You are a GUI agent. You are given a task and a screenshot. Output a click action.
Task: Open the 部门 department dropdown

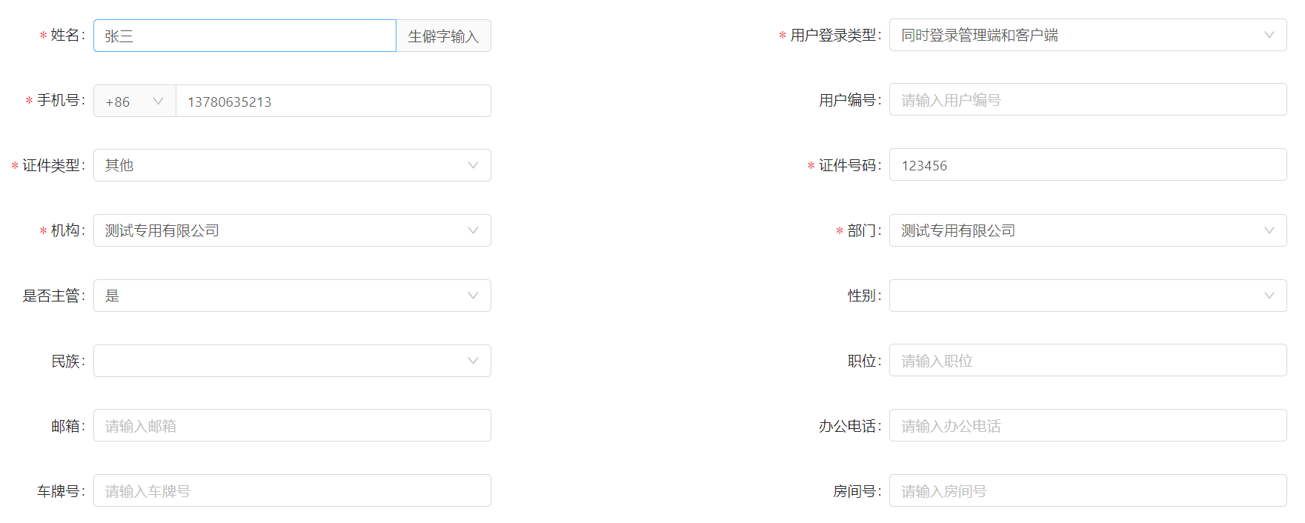pyautogui.click(x=1087, y=230)
